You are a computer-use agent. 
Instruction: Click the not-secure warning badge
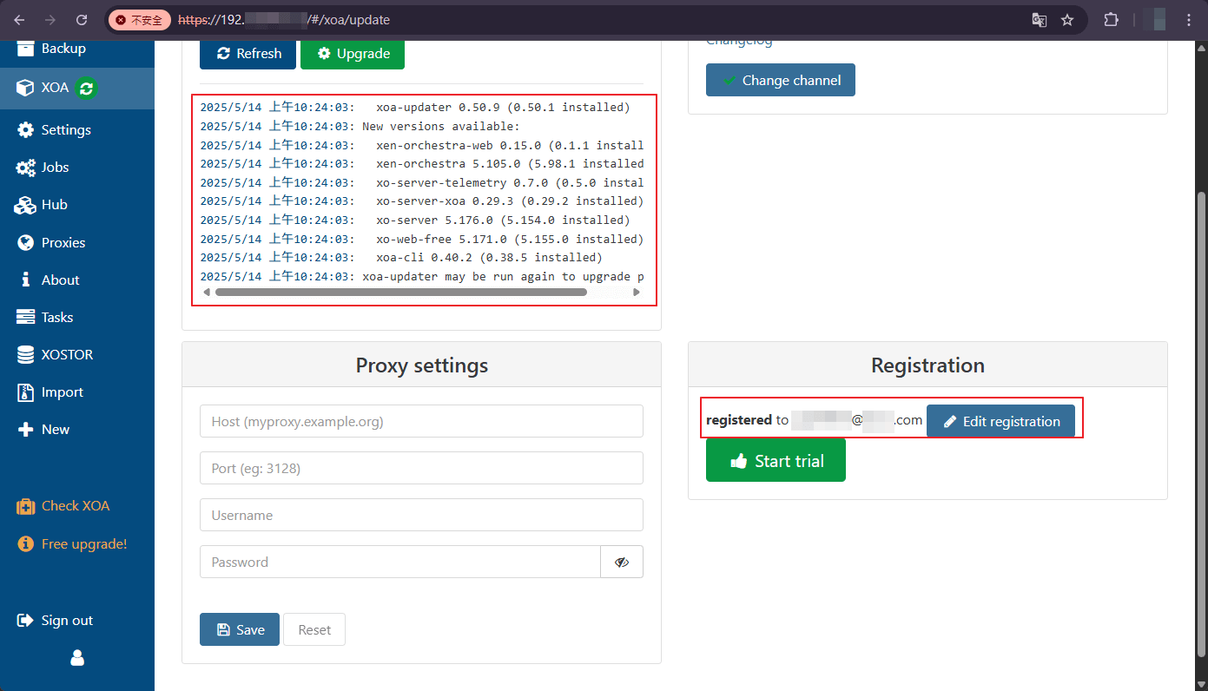click(140, 19)
